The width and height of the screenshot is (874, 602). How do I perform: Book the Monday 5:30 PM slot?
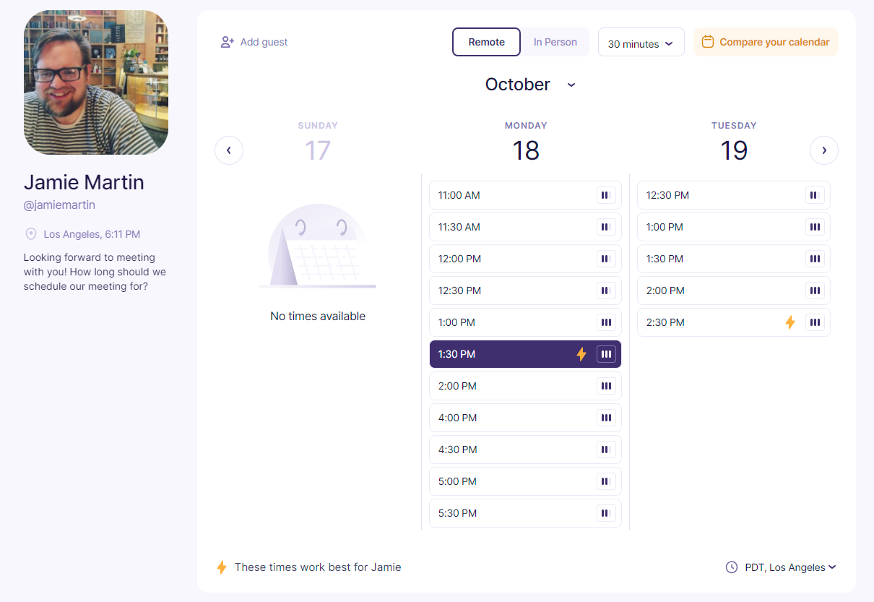[525, 513]
